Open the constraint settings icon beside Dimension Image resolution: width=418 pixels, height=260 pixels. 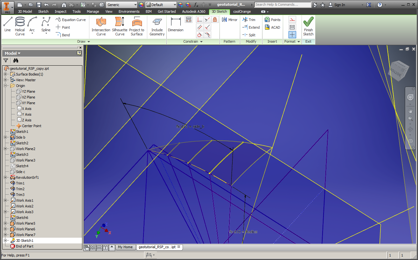tap(189, 20)
